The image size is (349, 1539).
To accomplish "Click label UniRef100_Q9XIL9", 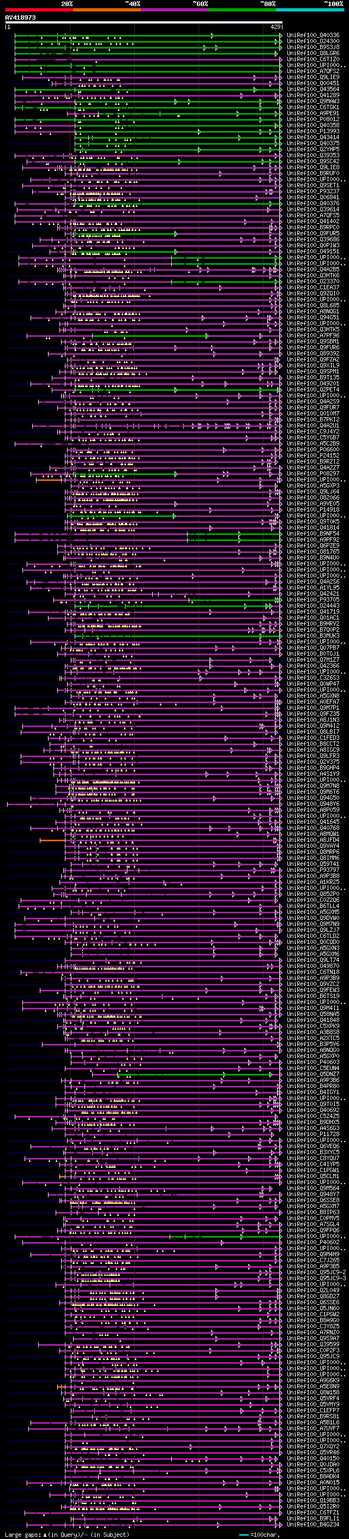I will point(313,366).
